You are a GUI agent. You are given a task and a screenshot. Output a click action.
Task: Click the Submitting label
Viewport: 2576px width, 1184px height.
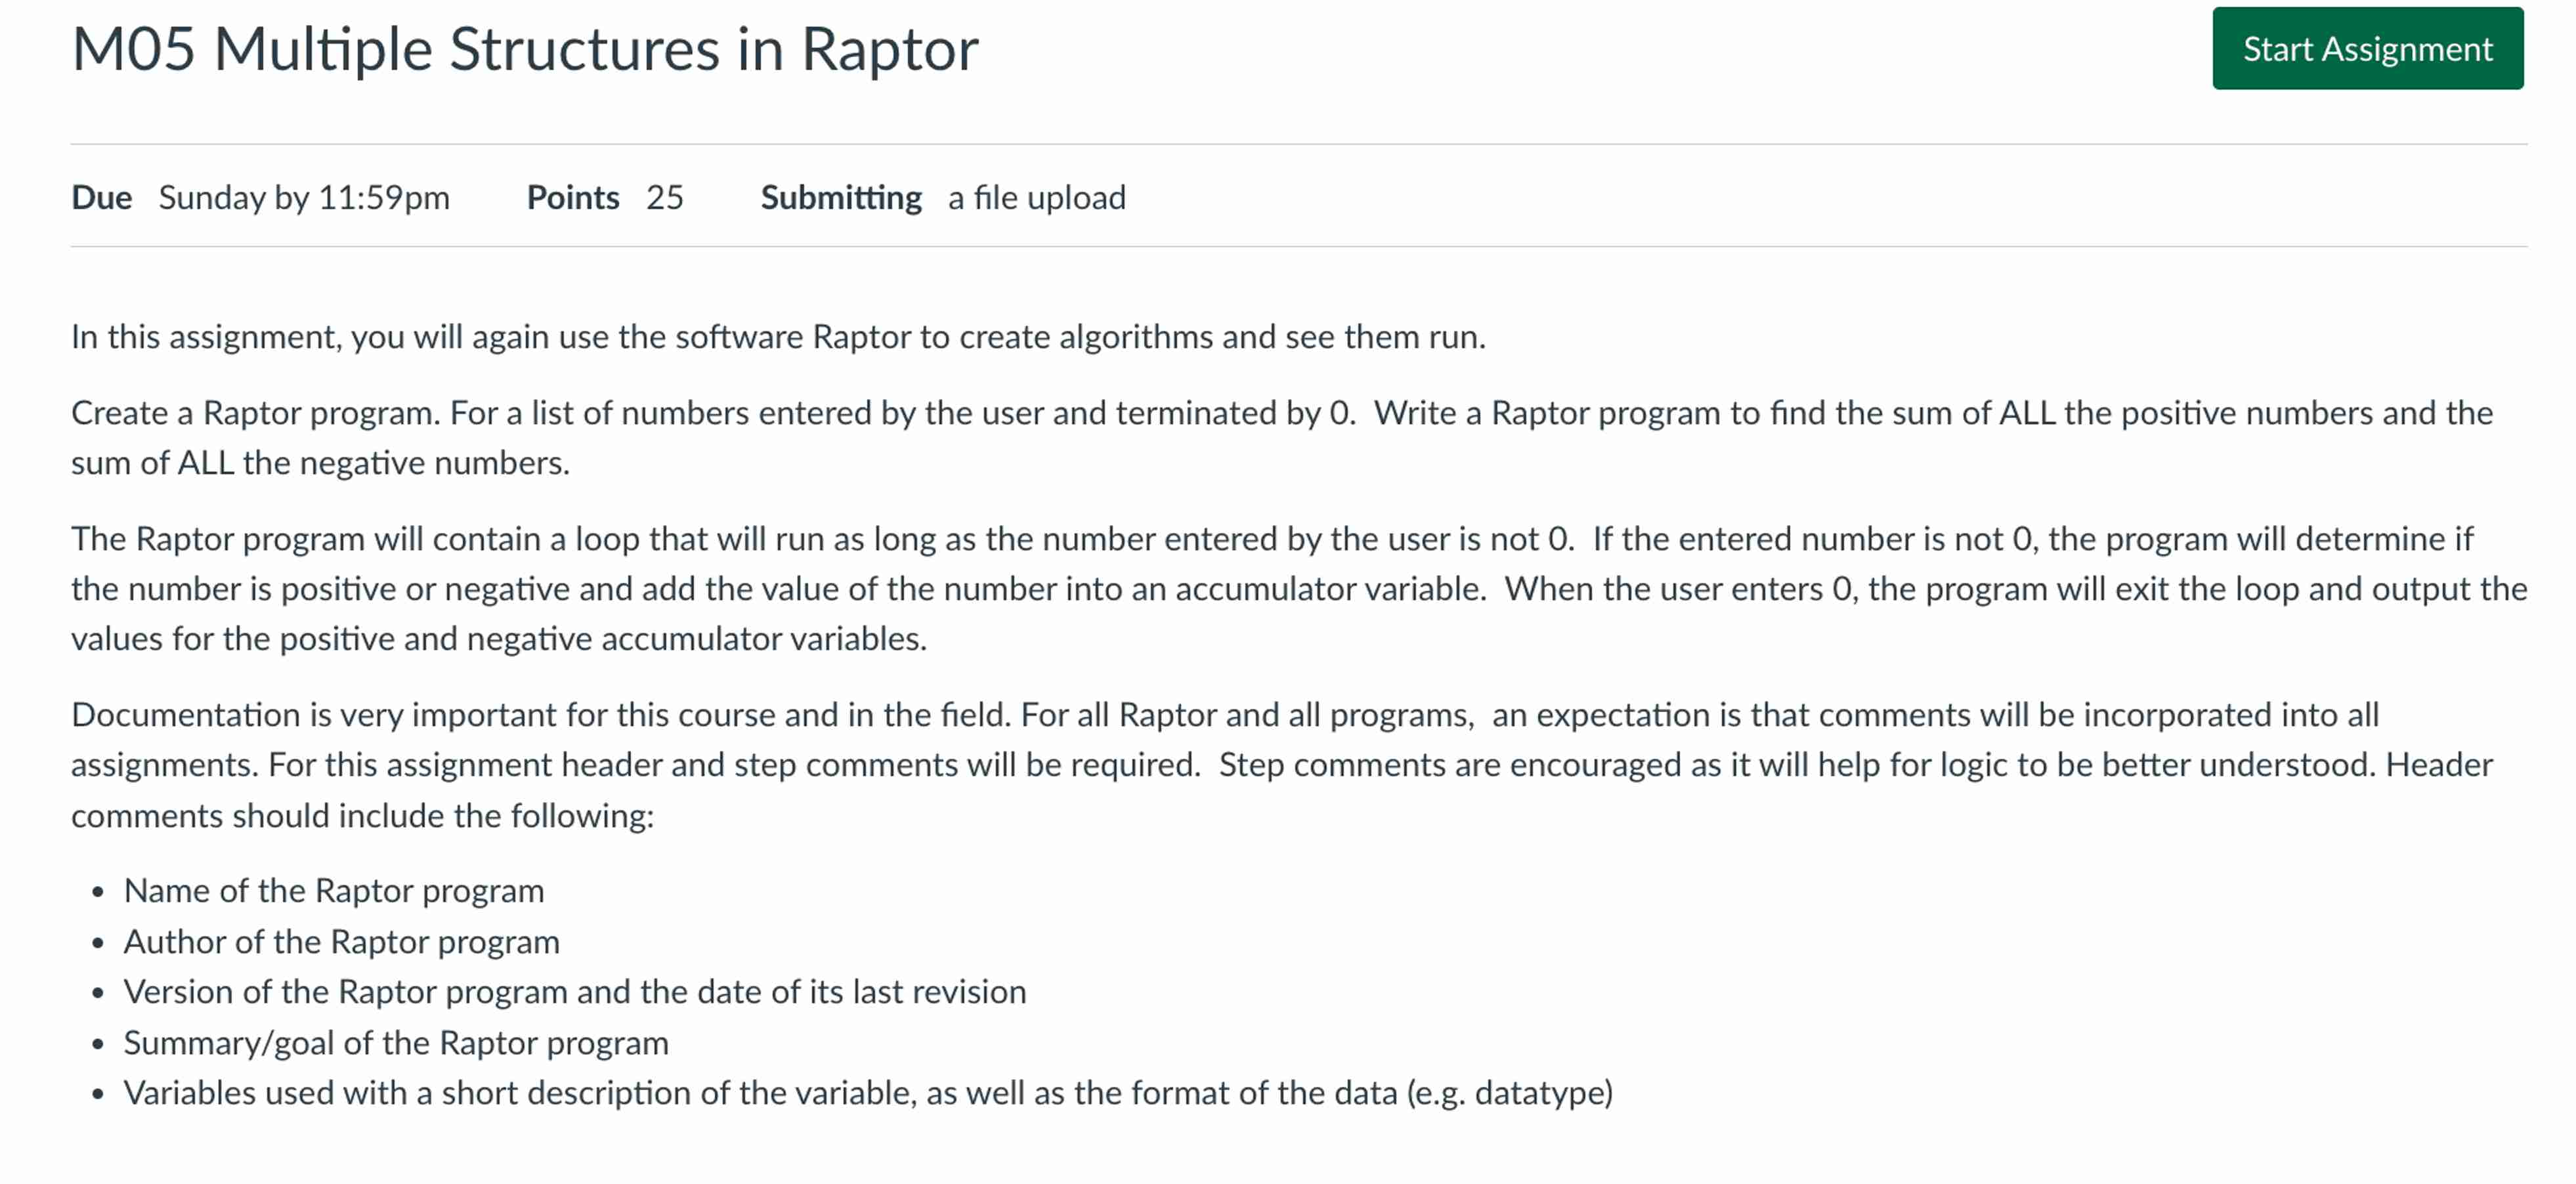[841, 197]
